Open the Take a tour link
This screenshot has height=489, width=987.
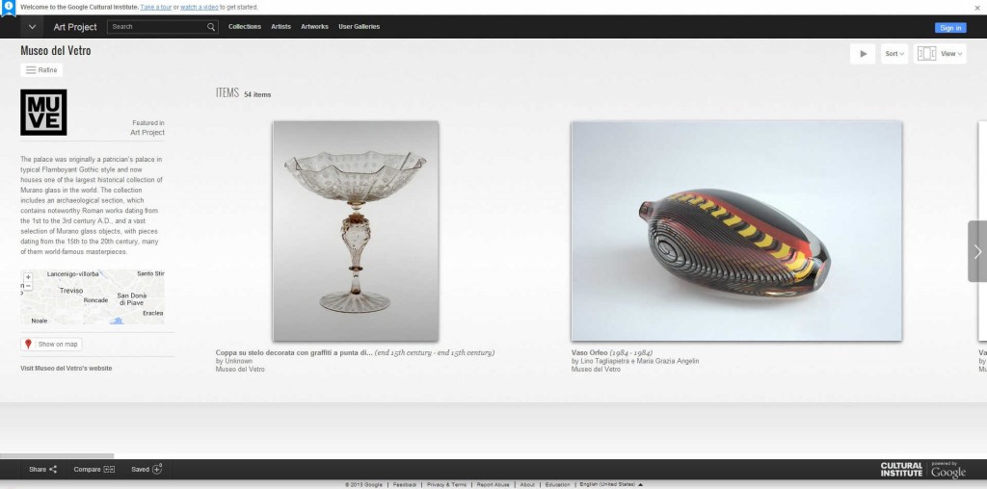click(x=155, y=8)
